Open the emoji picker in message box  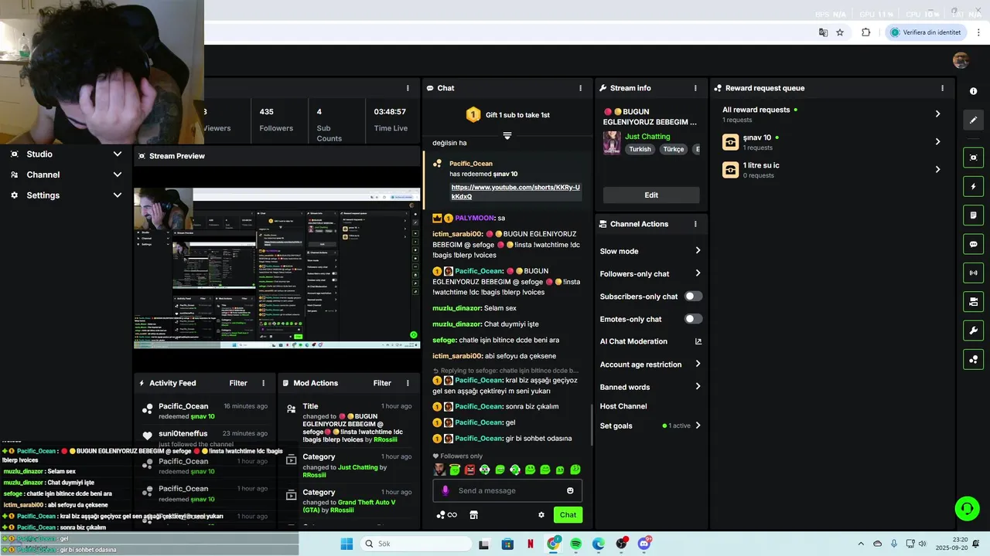(570, 490)
